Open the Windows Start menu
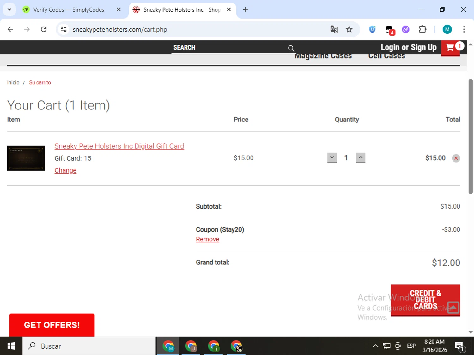 11,346
